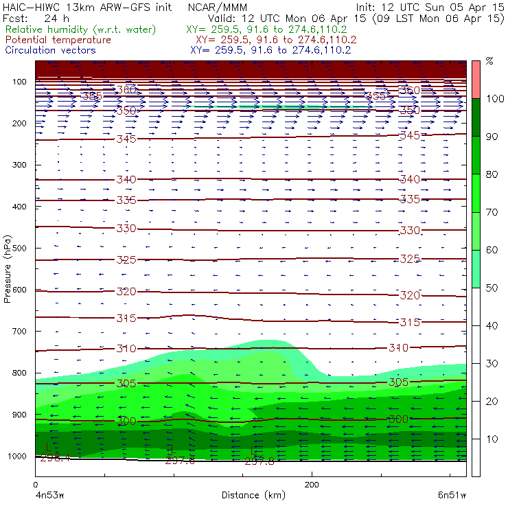The width and height of the screenshot is (508, 508).
Task: Click the '50' colorbar scale label
Action: [x=492, y=288]
